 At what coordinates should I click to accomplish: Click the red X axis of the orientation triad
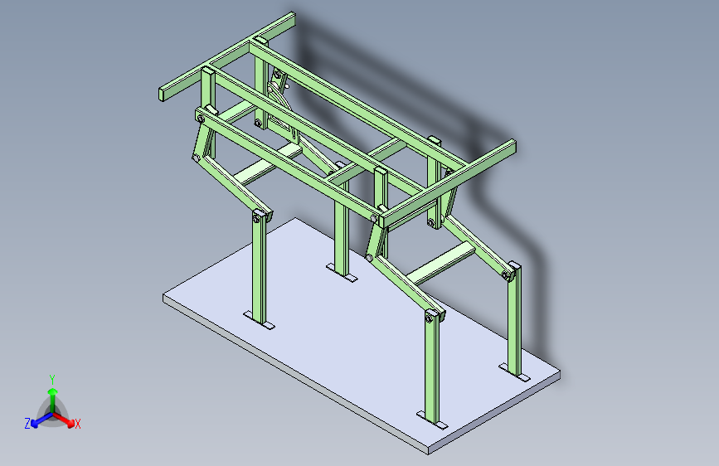(64, 420)
